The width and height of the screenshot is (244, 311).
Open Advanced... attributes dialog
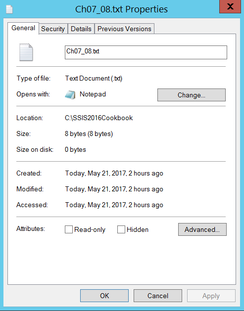coord(202,229)
